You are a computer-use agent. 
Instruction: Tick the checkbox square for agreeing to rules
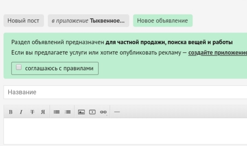click(19, 68)
